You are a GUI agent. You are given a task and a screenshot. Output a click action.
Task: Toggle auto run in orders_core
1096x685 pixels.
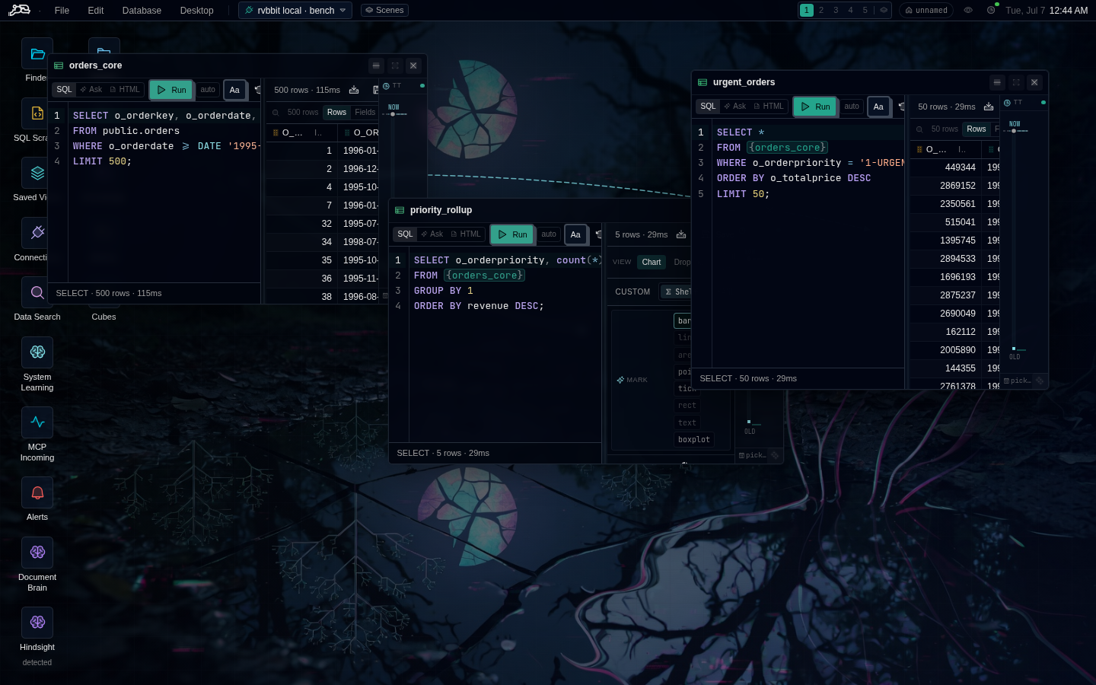coord(208,90)
